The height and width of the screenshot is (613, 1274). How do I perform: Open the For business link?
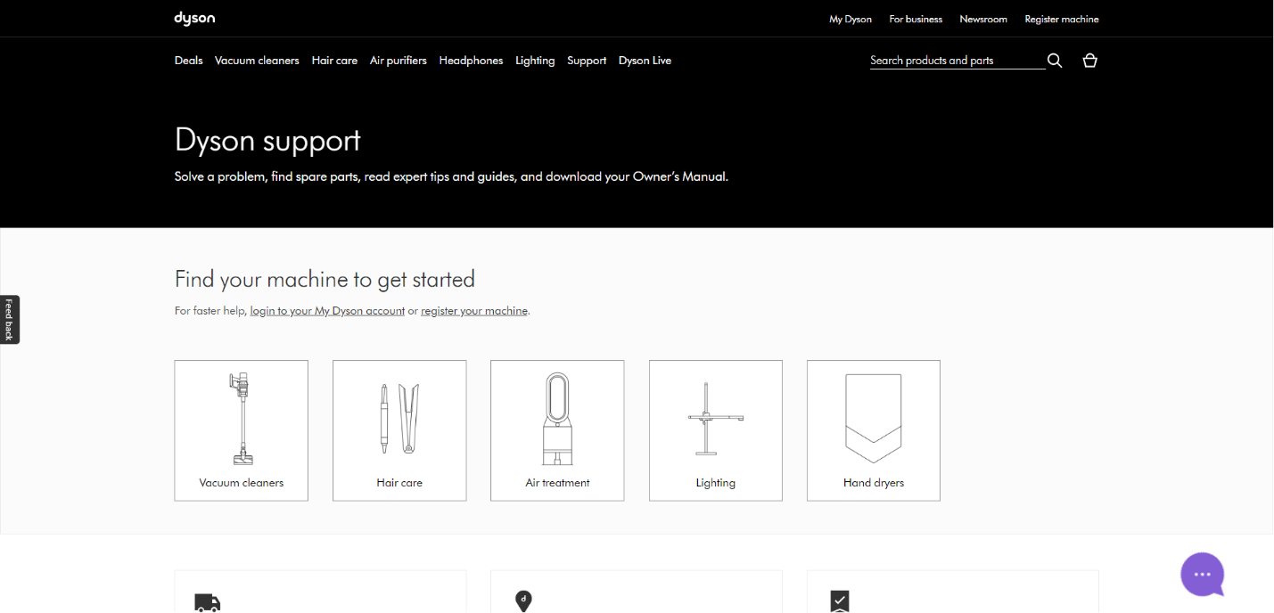point(916,19)
